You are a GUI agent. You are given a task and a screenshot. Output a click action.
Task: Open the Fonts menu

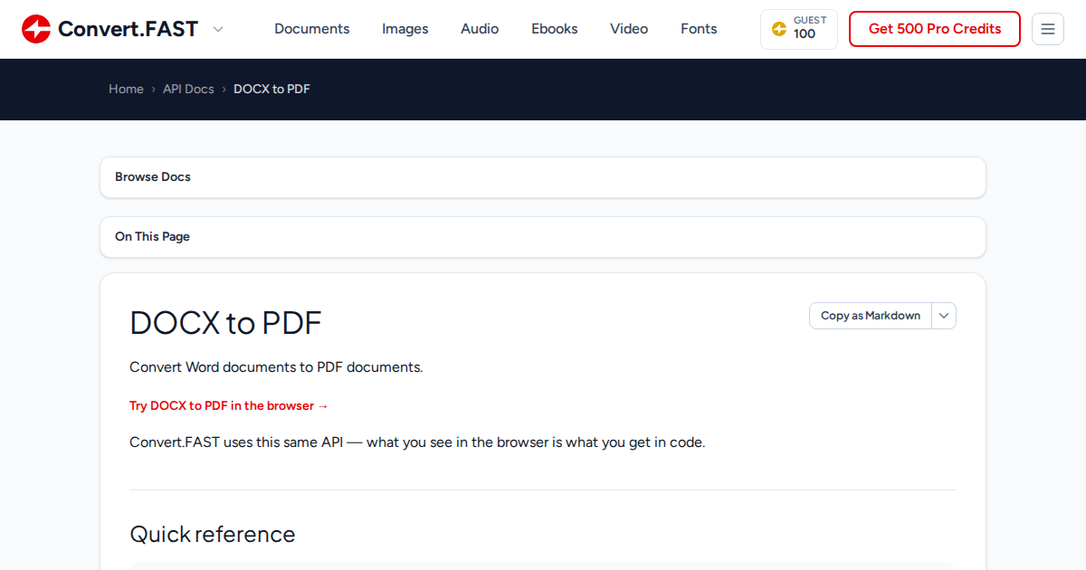pos(699,29)
